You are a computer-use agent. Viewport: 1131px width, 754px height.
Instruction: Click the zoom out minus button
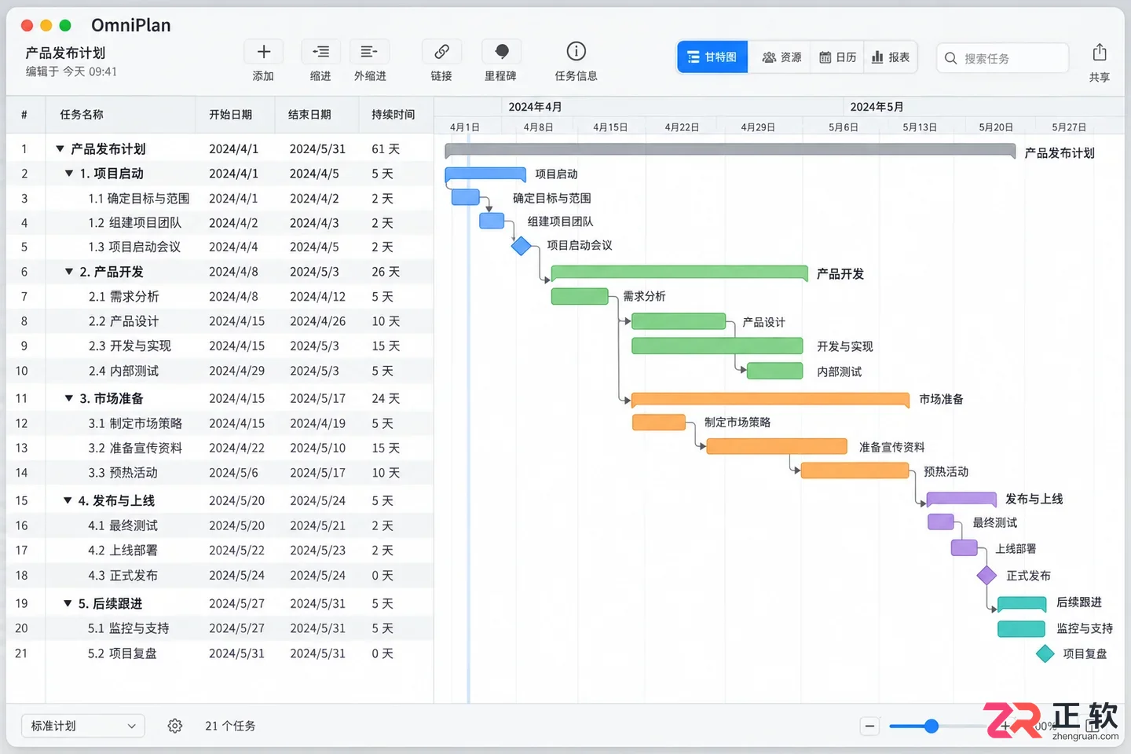(x=869, y=726)
